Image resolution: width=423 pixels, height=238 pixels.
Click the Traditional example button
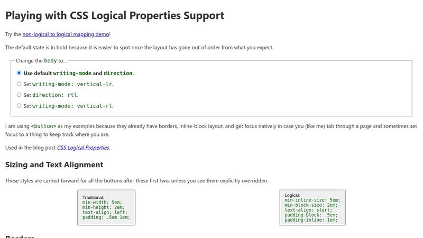[106, 207]
